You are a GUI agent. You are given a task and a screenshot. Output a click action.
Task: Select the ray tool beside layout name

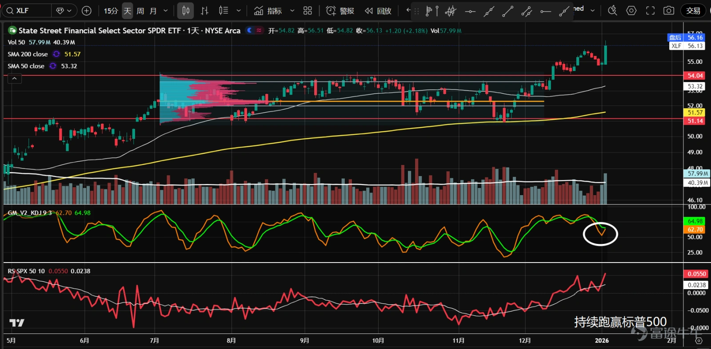click(564, 11)
